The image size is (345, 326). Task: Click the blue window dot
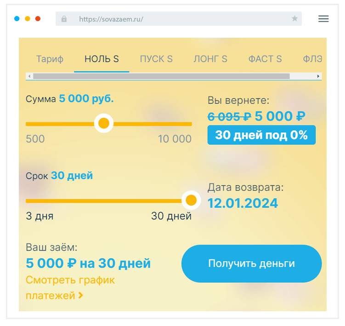(x=17, y=19)
